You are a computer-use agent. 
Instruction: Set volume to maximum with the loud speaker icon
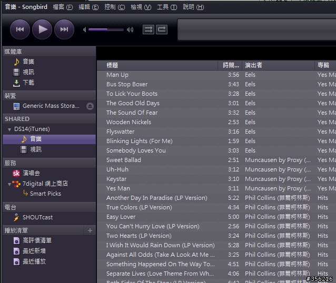(x=130, y=29)
